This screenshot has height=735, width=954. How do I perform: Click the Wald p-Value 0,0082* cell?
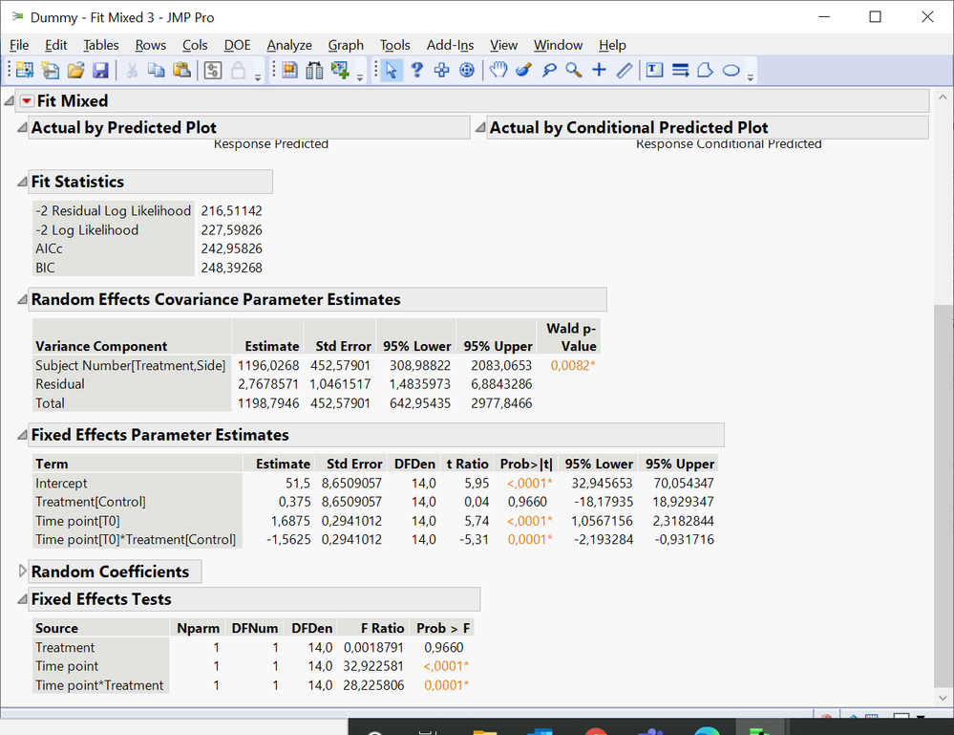tap(573, 365)
